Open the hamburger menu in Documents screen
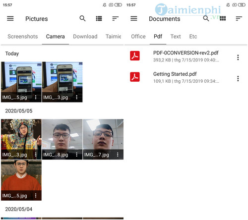The width and height of the screenshot is (248, 220). (134, 18)
